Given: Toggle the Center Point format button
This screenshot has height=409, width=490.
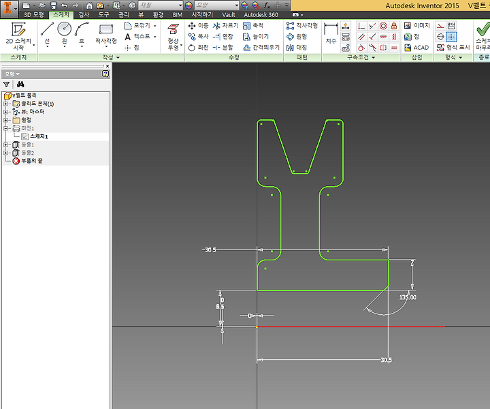Looking at the screenshot, I should coord(451,37).
